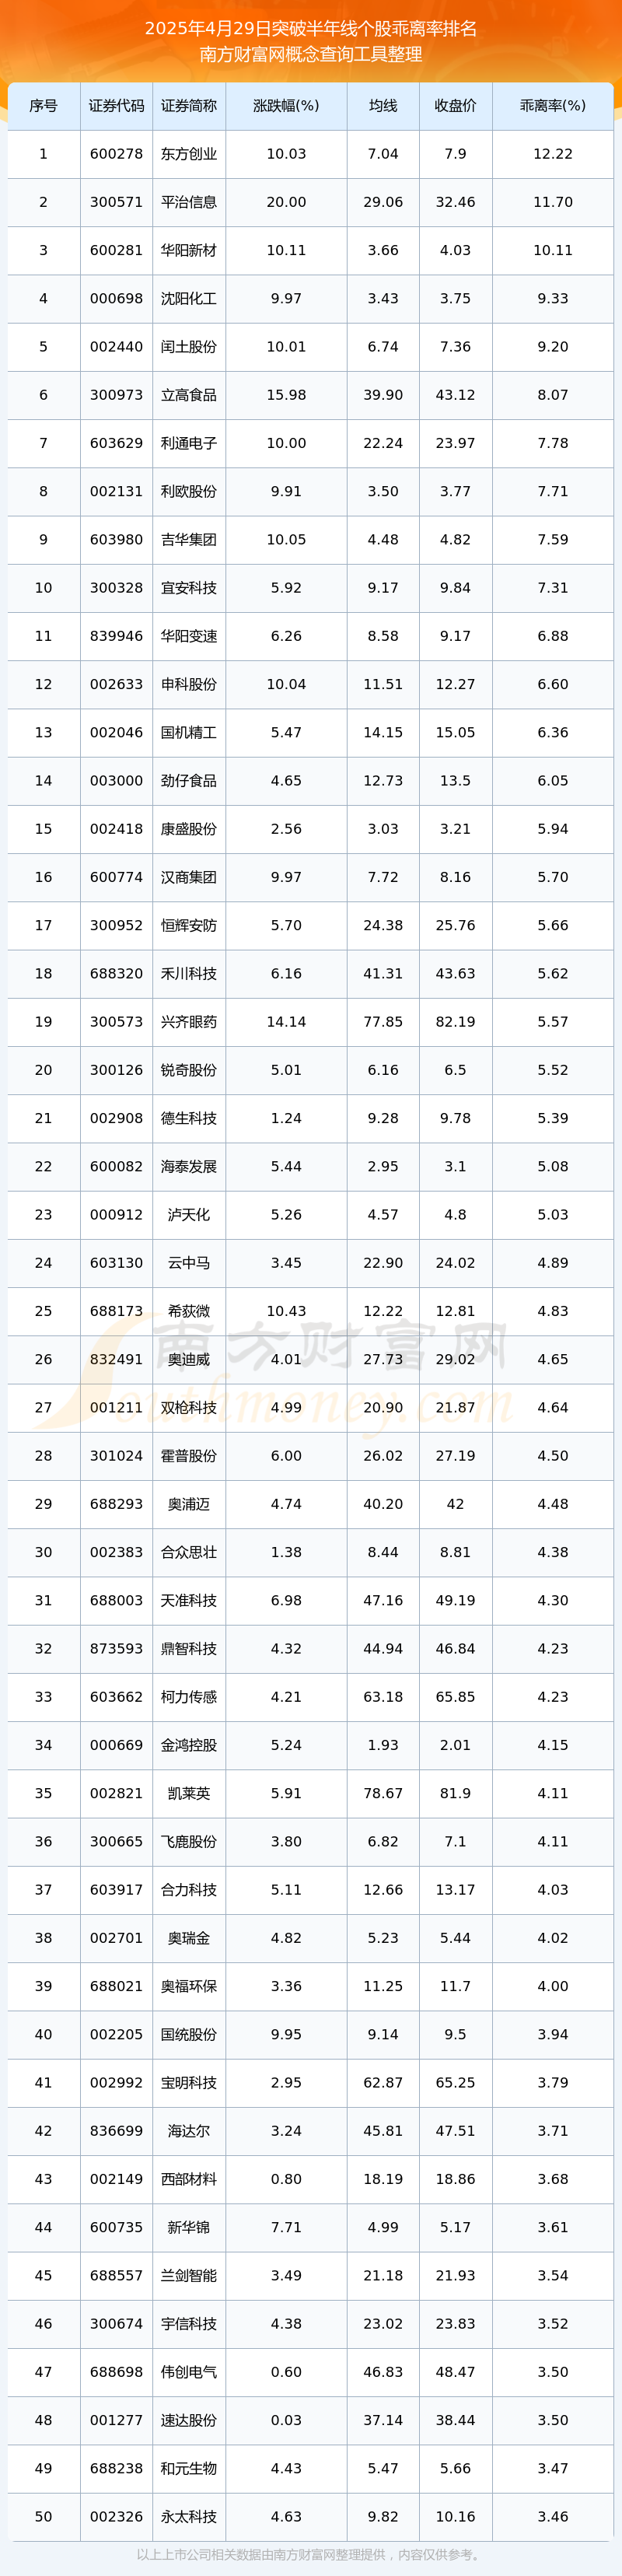Screen dimensions: 622x2576
Task: Select stock name 柯力传感
Action: click(x=189, y=1697)
